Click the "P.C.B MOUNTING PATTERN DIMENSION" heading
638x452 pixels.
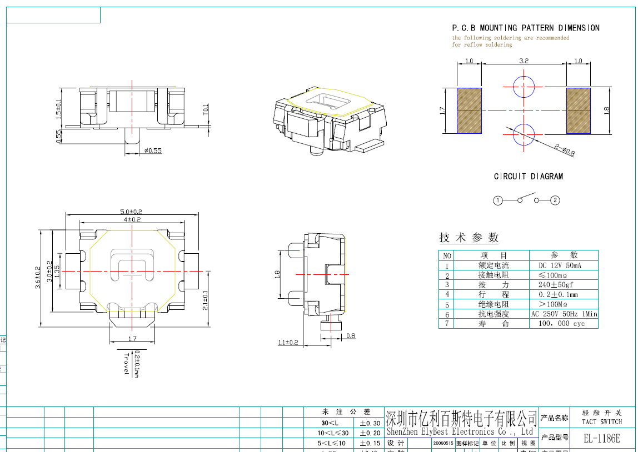(x=525, y=28)
